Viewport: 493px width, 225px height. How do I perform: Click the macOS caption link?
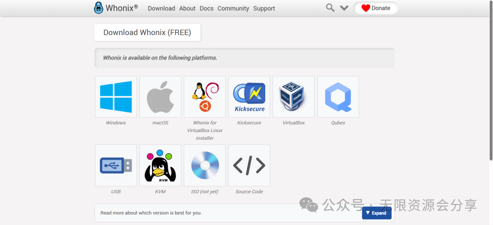pyautogui.click(x=160, y=123)
